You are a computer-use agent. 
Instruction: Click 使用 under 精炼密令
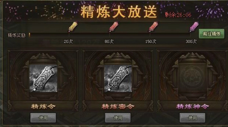click(118, 118)
